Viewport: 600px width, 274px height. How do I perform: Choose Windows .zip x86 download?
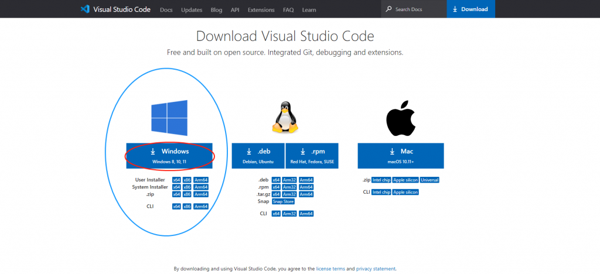(187, 194)
